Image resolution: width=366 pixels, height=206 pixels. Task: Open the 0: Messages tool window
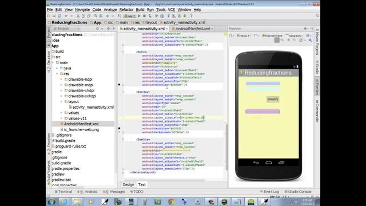114,192
